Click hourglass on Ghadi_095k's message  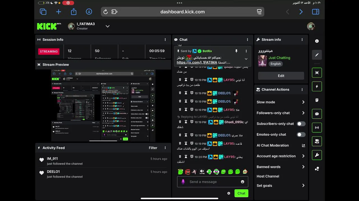186,122
